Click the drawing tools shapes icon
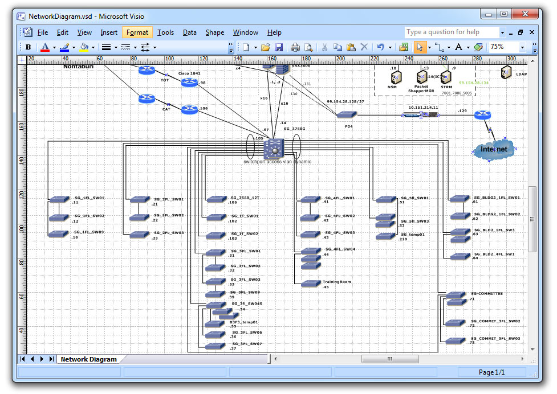This screenshot has width=557, height=394. pos(478,47)
